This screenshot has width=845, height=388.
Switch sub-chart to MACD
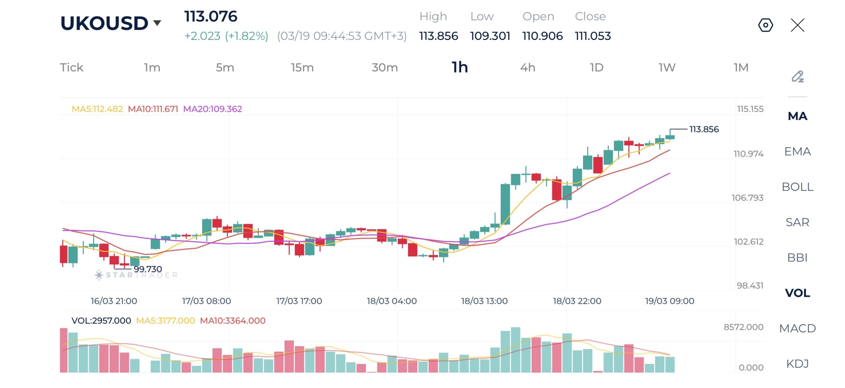tap(797, 328)
